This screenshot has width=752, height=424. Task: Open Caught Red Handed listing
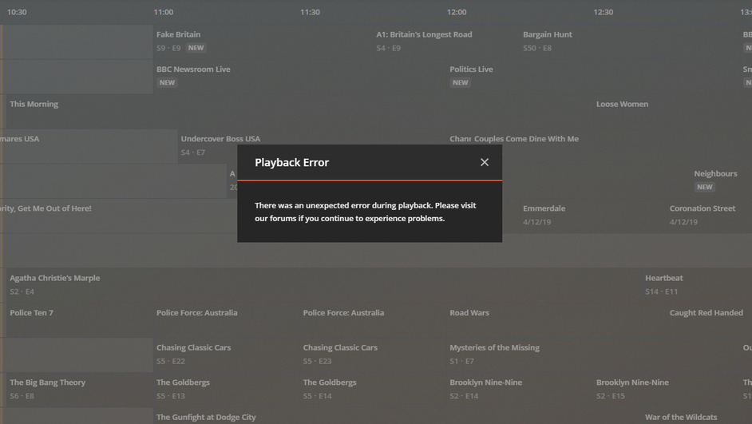[x=710, y=320]
